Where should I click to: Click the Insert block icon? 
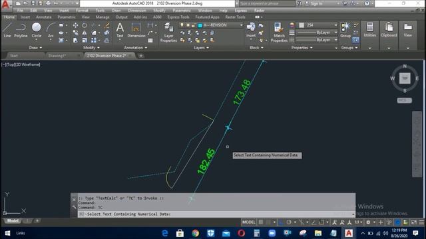[x=251, y=30]
